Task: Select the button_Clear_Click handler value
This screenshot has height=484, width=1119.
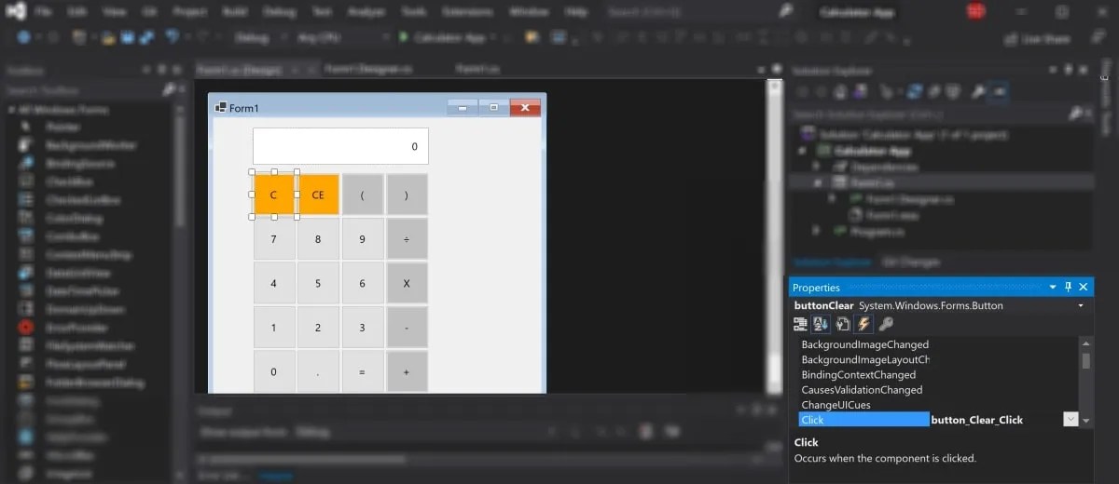Action: (976, 420)
